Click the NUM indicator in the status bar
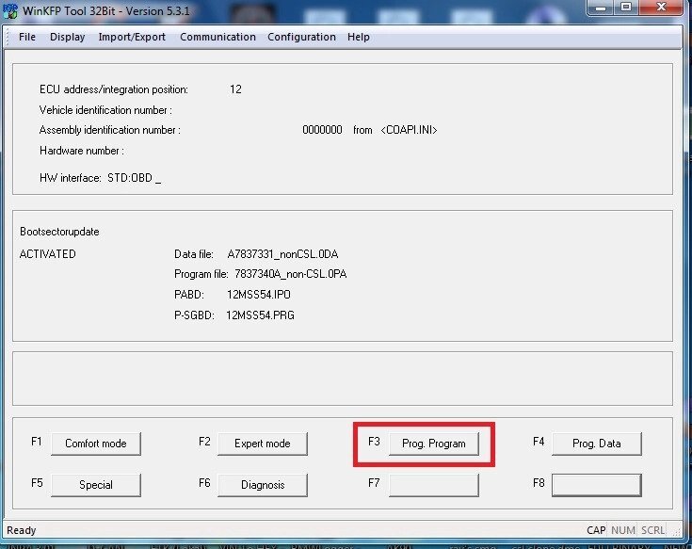692x549 pixels. [622, 530]
